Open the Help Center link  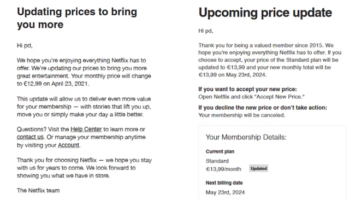tap(86, 130)
